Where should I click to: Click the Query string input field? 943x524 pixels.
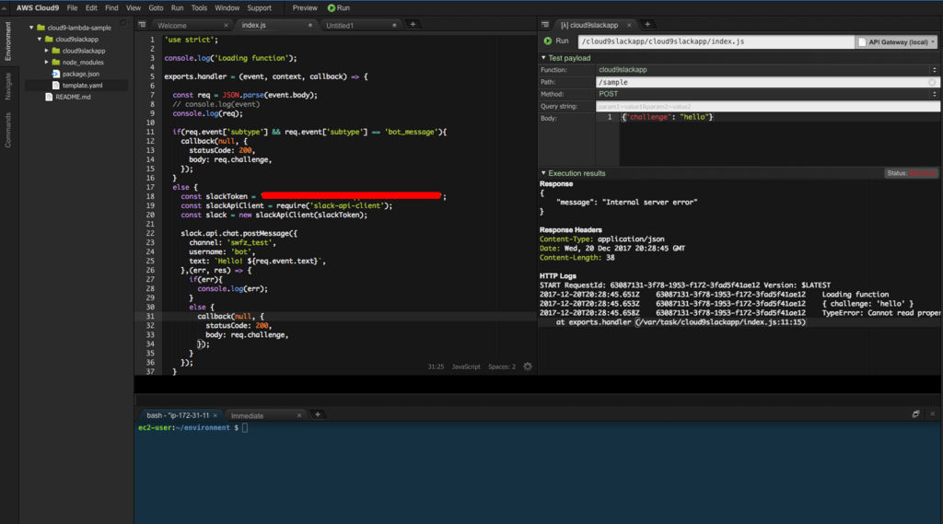[767, 107]
